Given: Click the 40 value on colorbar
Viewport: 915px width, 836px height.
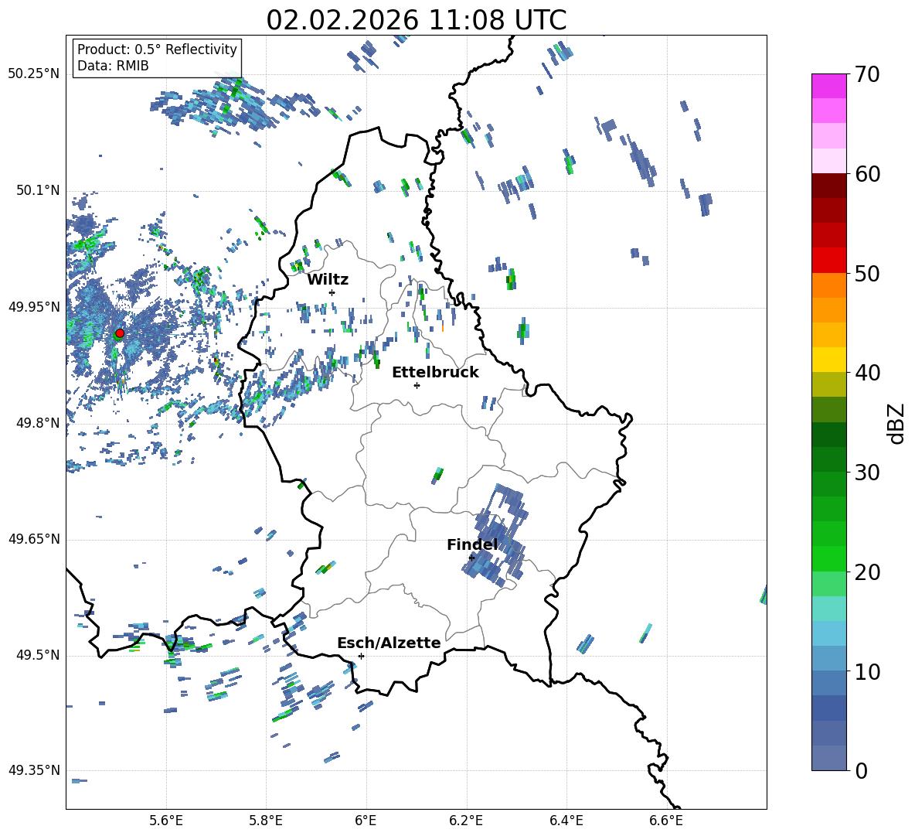Looking at the screenshot, I should 867,373.
